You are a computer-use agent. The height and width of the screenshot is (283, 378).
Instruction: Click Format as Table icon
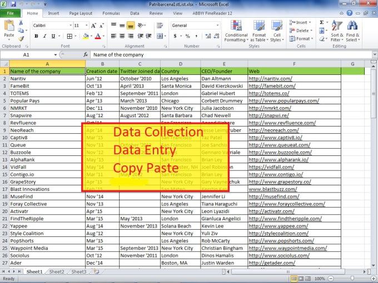(259, 31)
